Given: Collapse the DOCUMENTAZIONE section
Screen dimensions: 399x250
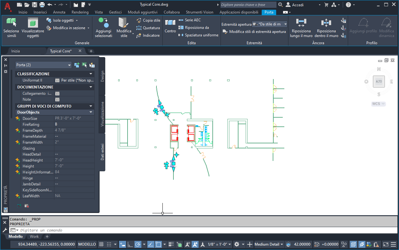Looking at the screenshot, I should point(91,87).
